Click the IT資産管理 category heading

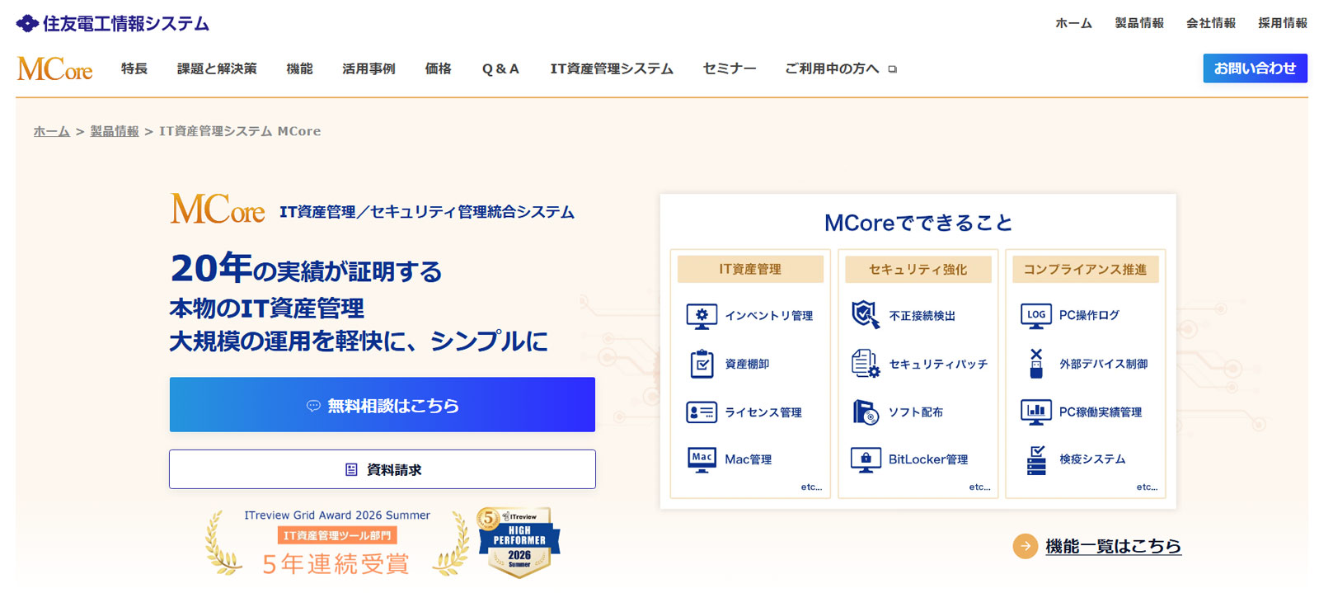tap(750, 269)
